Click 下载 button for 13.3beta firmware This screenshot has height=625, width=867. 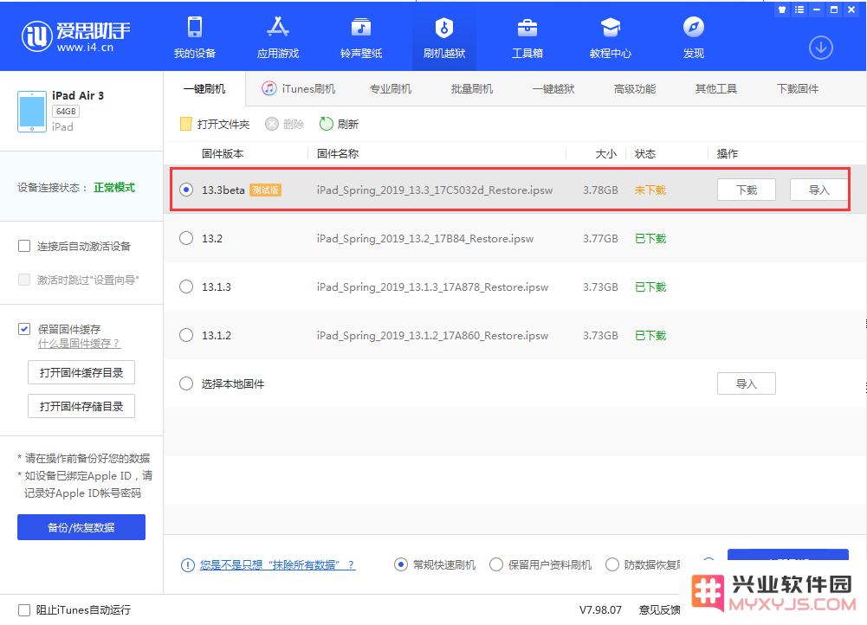(x=747, y=190)
